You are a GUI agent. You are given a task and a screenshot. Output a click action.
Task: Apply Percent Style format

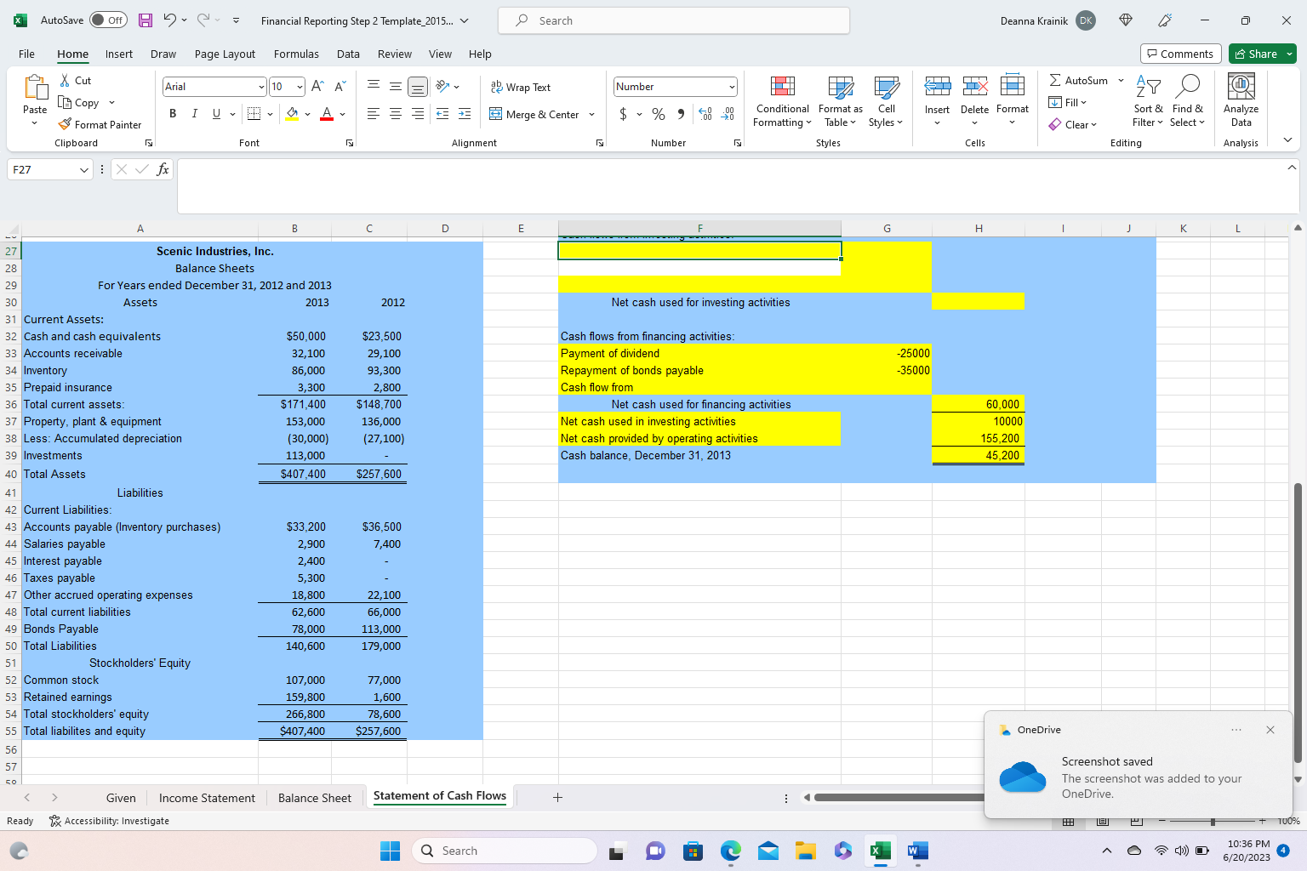point(659,114)
